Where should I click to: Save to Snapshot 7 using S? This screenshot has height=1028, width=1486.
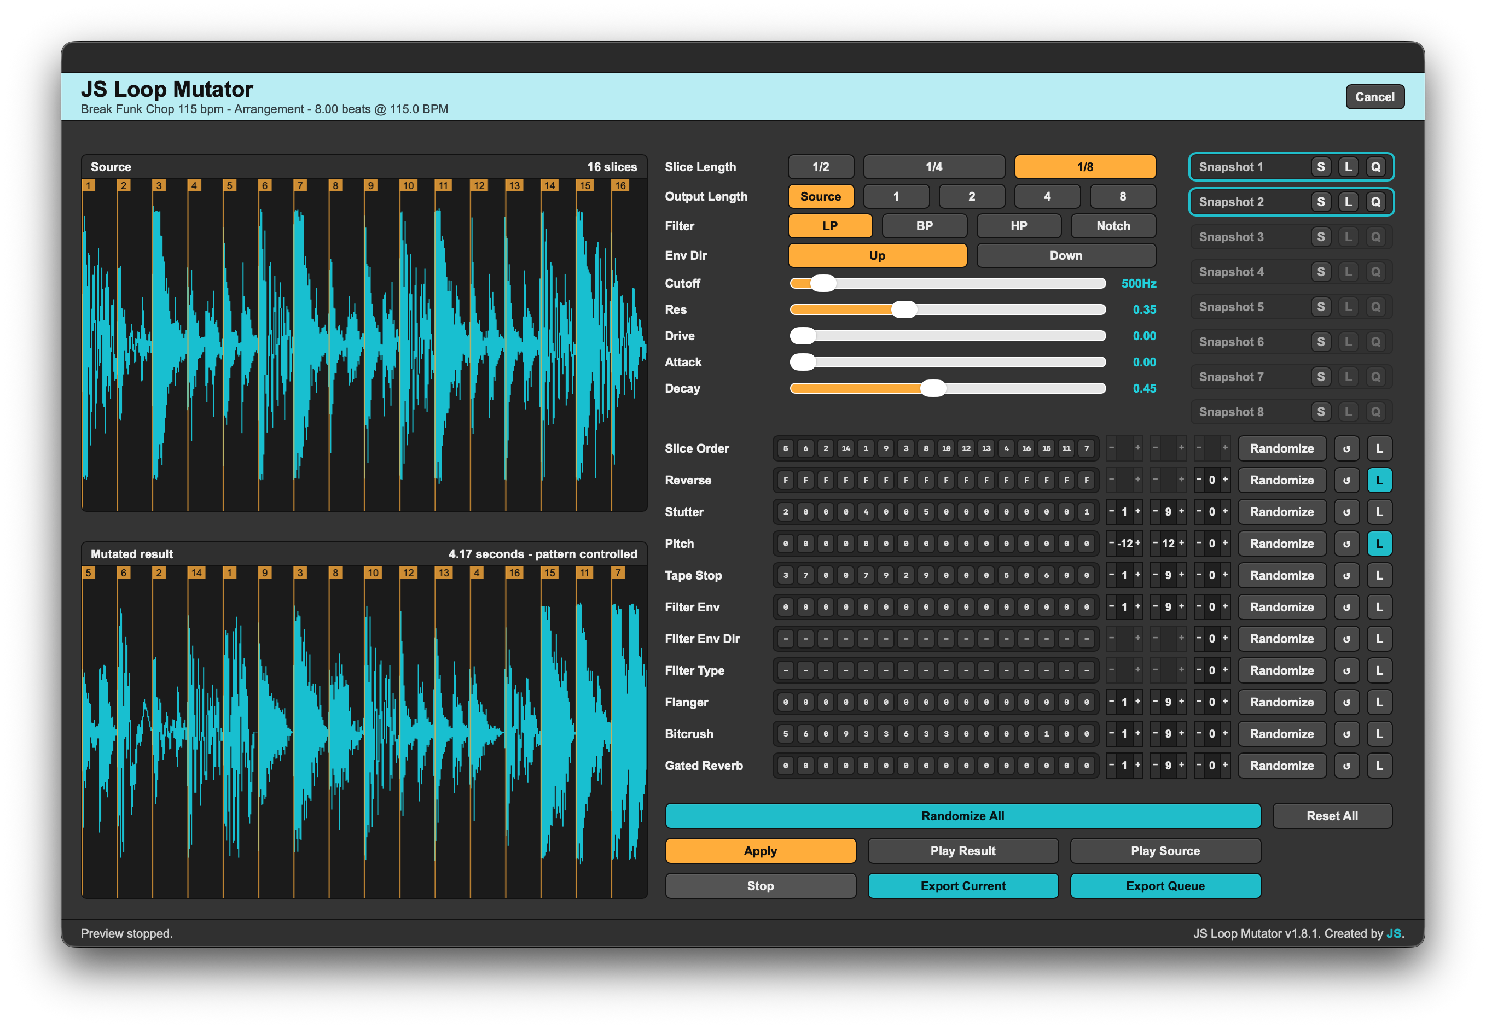pos(1320,377)
